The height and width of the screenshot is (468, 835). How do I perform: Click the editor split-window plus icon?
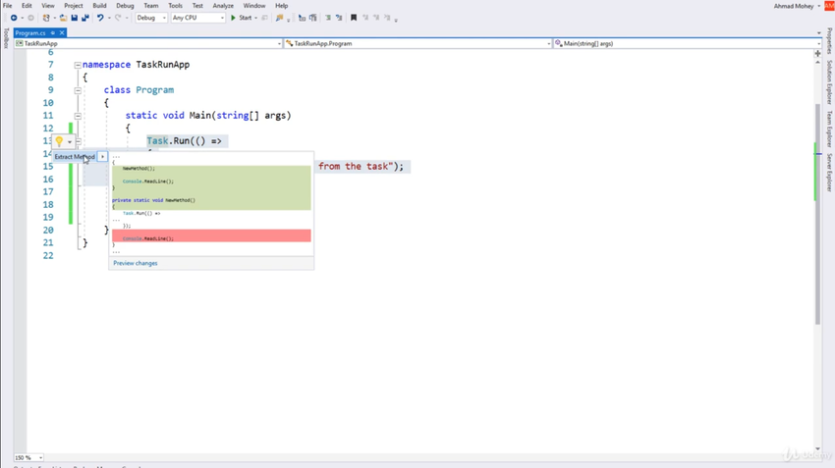pos(818,53)
